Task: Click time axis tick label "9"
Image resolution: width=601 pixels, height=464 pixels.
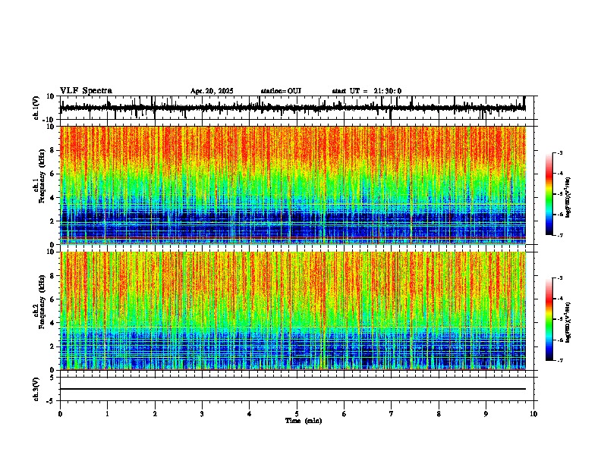Action: [x=486, y=414]
